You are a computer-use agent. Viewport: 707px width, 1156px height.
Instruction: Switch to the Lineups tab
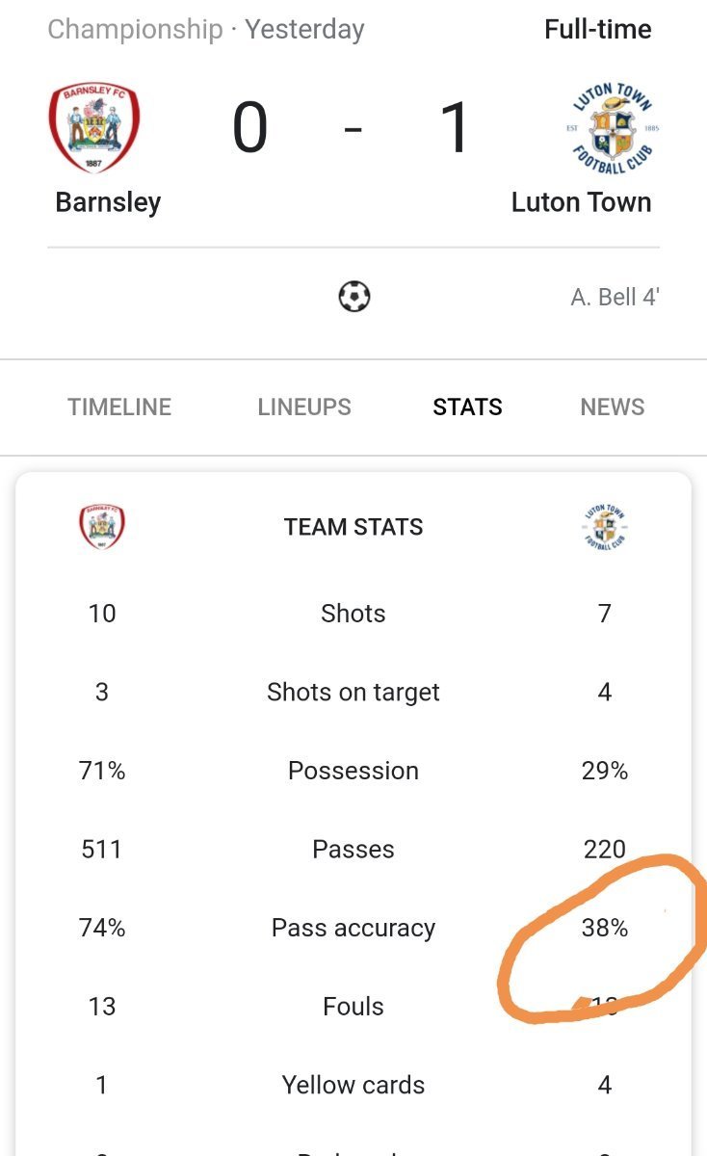(x=304, y=407)
